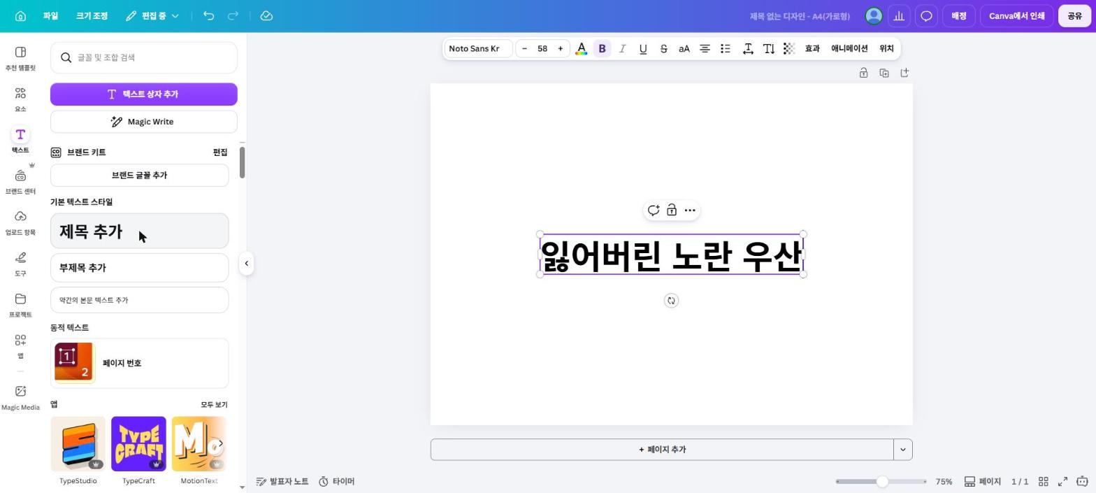Open the Projects panel (프로젝트)
This screenshot has height=493, width=1096.
pos(20,306)
